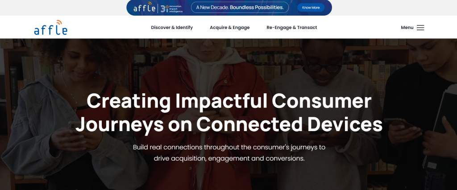This screenshot has height=190, width=457.
Task: Click the Know More button
Action: coord(311,8)
